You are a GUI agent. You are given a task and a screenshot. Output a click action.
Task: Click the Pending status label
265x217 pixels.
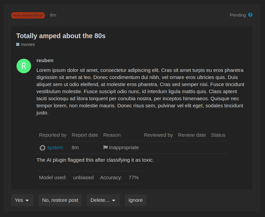[238, 15]
